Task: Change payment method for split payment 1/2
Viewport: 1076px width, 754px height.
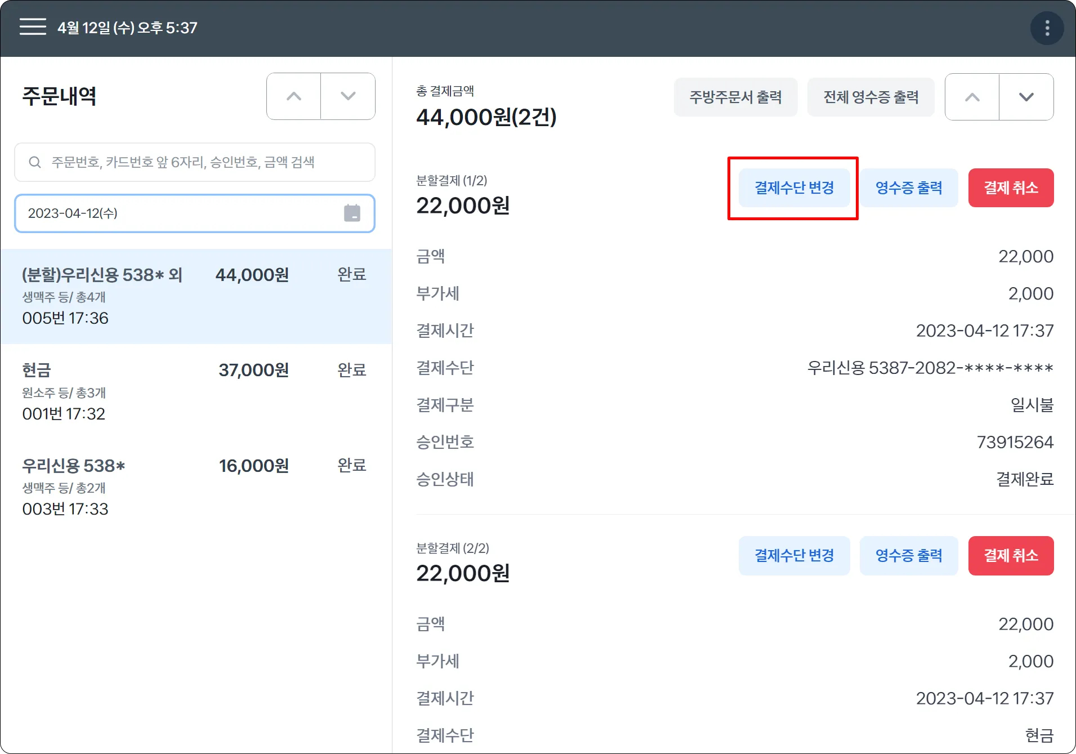Action: 794,188
